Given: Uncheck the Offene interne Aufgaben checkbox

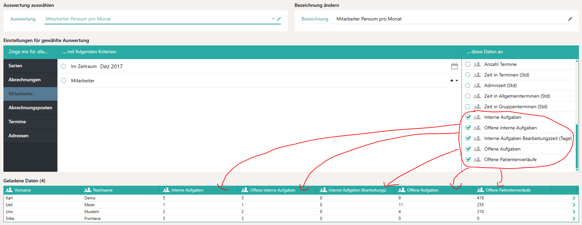Looking at the screenshot, I should coord(468,128).
